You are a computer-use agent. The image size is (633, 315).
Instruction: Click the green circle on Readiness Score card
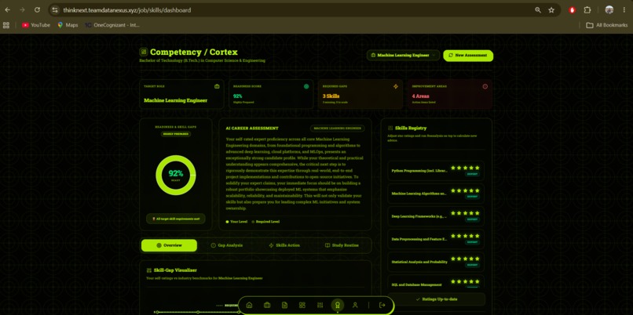click(x=306, y=86)
